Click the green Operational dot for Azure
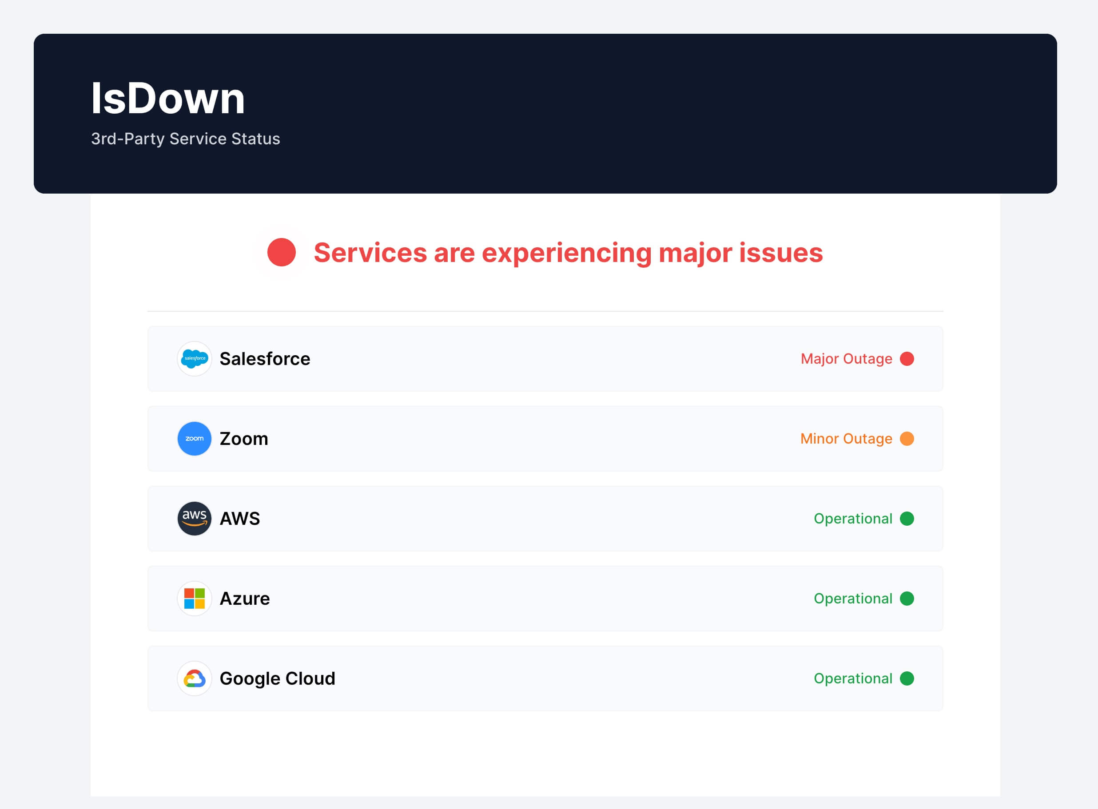Image resolution: width=1098 pixels, height=809 pixels. coord(907,598)
